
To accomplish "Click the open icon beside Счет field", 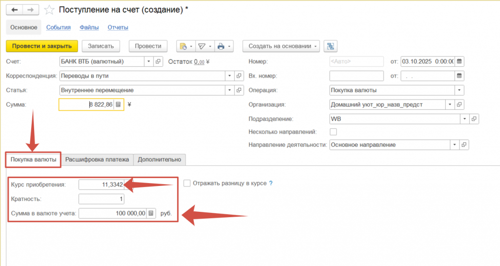I will click(158, 61).
